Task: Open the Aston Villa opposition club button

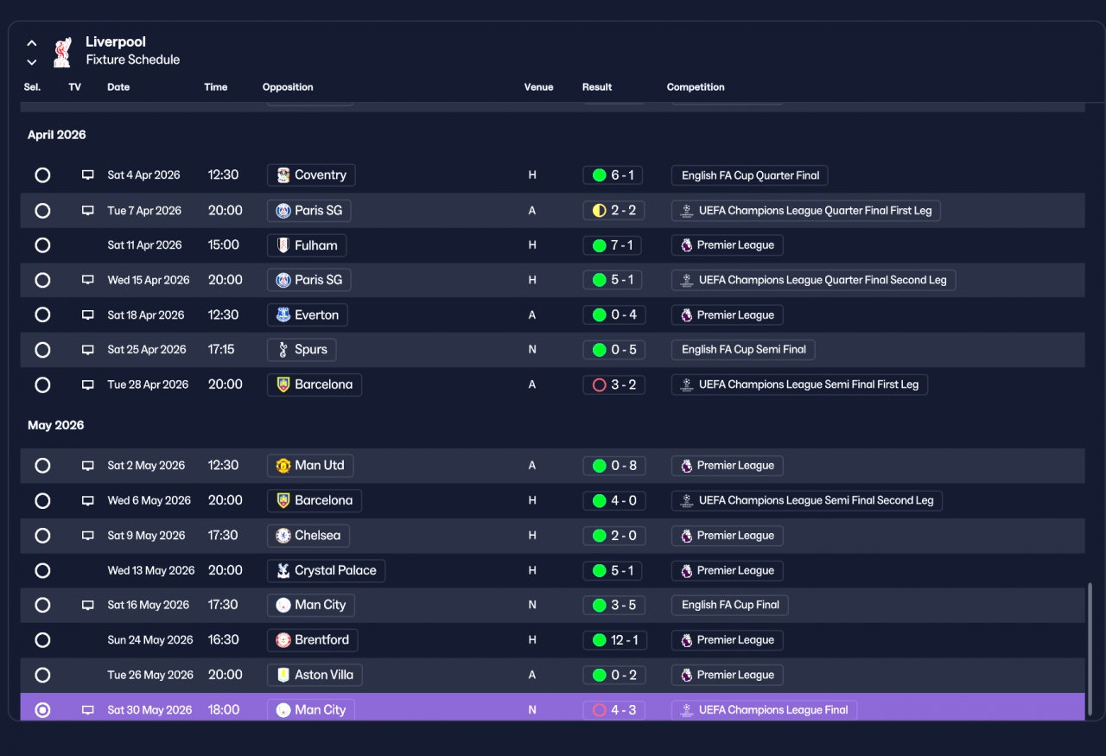Action: [x=315, y=675]
